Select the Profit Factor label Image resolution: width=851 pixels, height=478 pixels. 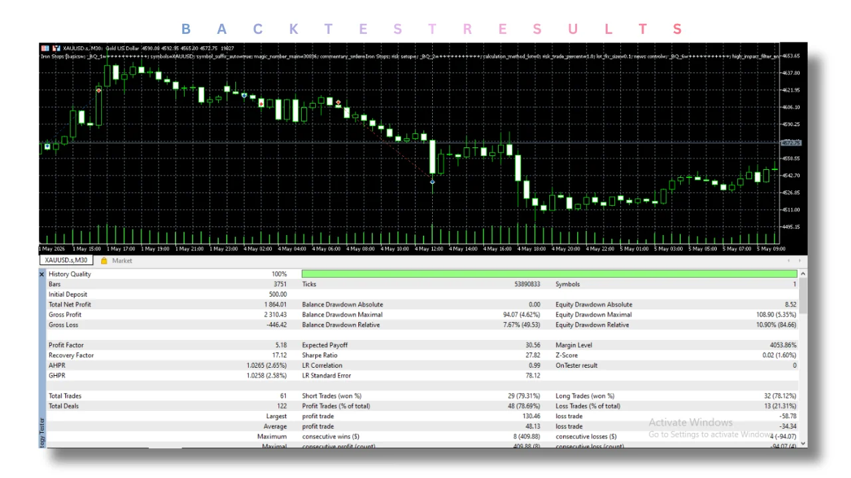pos(66,345)
